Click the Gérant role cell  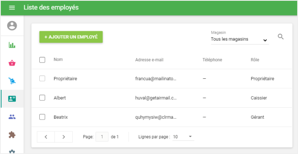tap(257, 117)
